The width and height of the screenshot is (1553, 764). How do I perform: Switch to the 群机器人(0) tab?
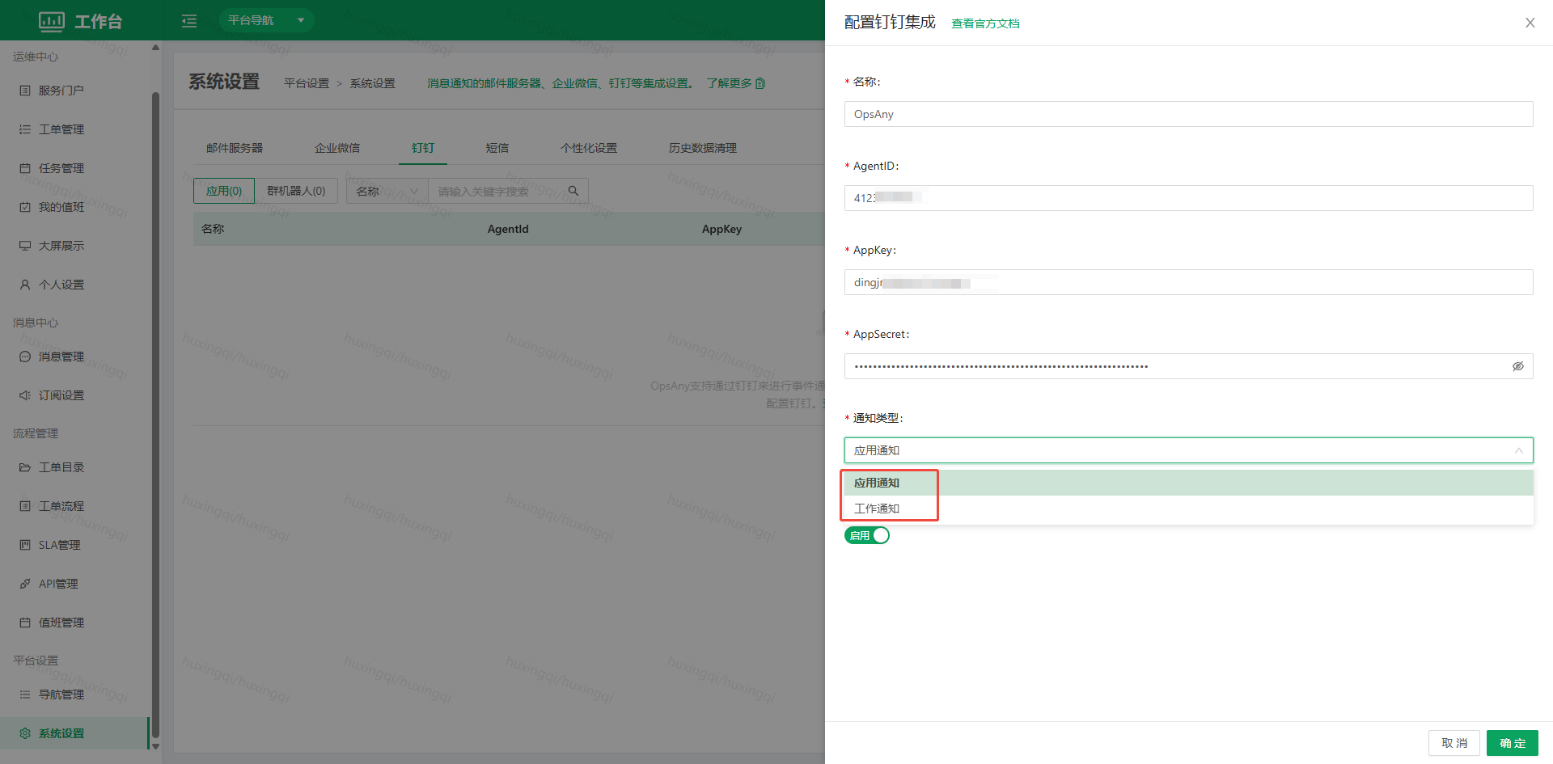click(296, 191)
